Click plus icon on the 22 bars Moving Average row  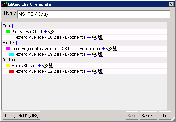pos(89,71)
